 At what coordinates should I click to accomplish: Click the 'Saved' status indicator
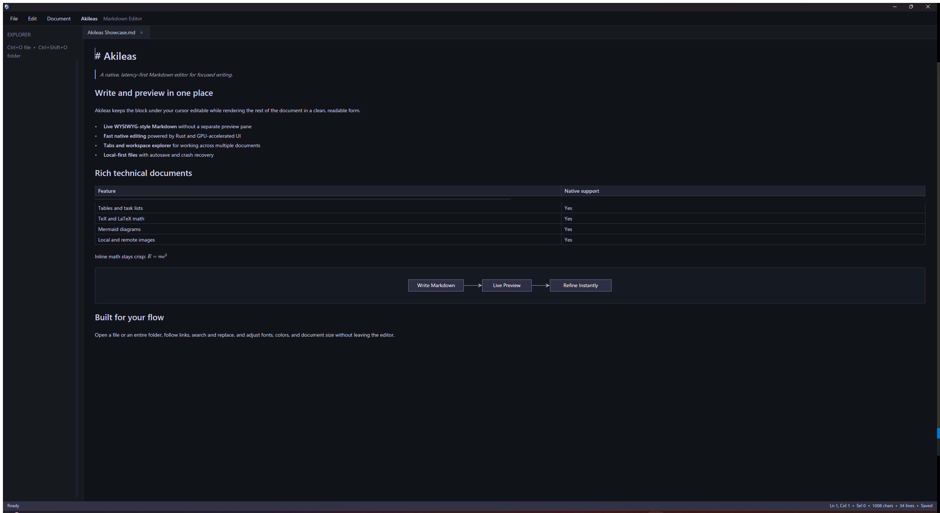[x=926, y=506]
